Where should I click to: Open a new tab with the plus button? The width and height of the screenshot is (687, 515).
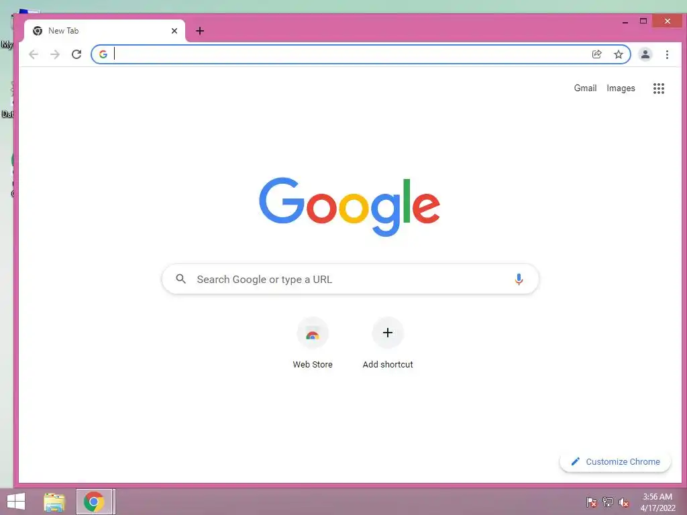pyautogui.click(x=200, y=31)
